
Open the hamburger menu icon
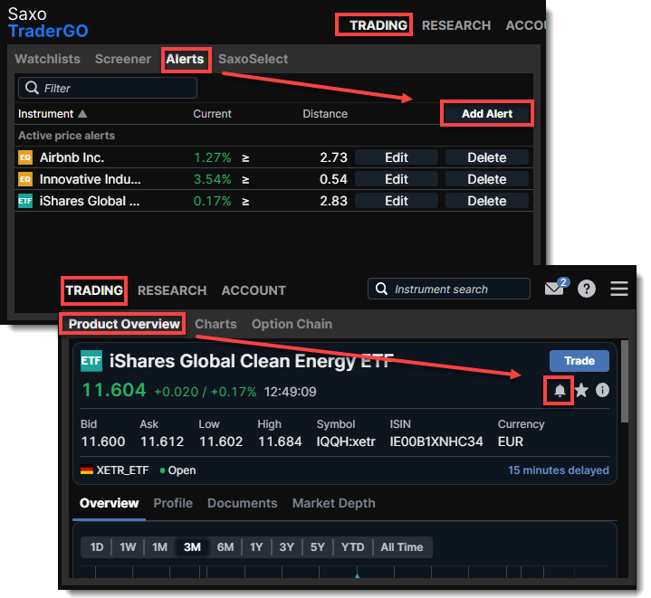coord(618,289)
